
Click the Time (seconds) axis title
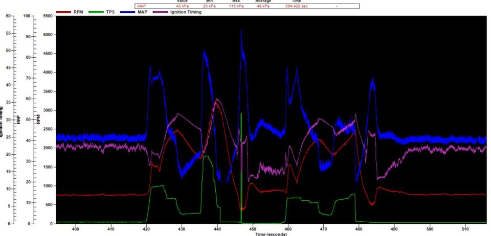click(271, 234)
